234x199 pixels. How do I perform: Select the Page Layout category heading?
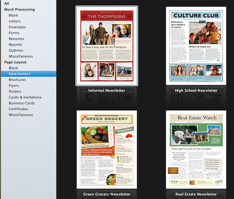point(15,62)
